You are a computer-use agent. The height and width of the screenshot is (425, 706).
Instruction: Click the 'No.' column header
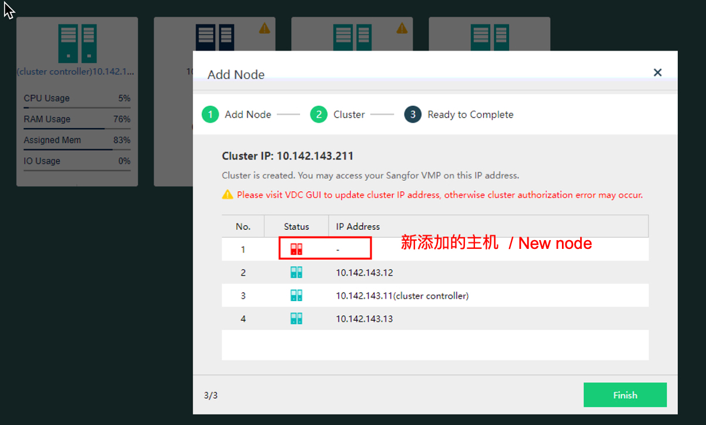(x=243, y=227)
